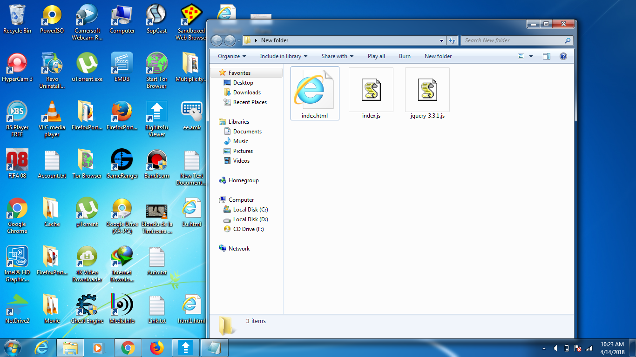Click the Explorer Forward button
Viewport: 636px width, 357px height.
click(x=230, y=40)
